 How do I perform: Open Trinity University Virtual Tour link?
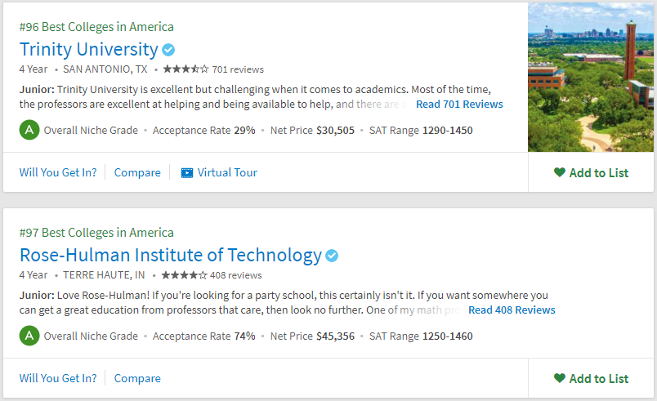[x=219, y=172]
